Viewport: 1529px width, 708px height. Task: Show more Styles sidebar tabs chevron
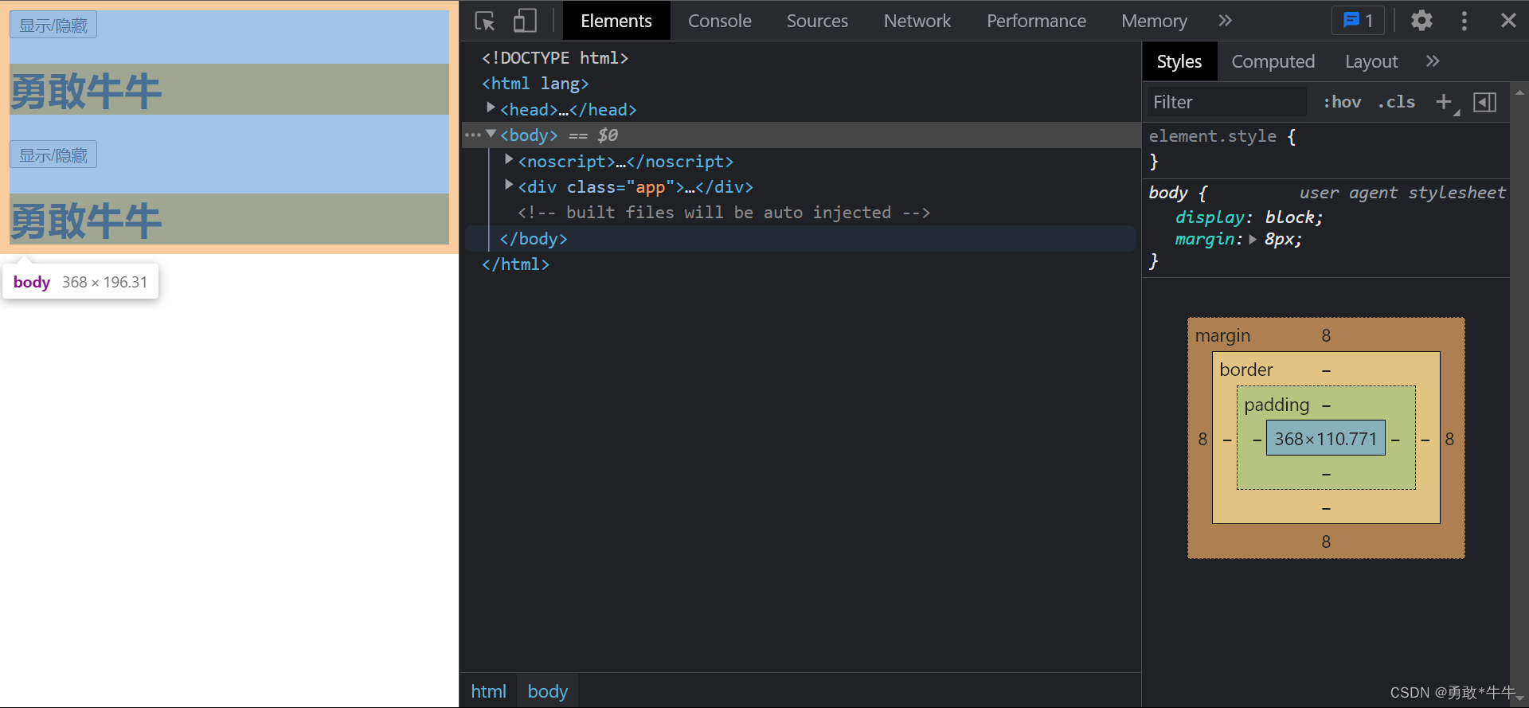[x=1433, y=61]
